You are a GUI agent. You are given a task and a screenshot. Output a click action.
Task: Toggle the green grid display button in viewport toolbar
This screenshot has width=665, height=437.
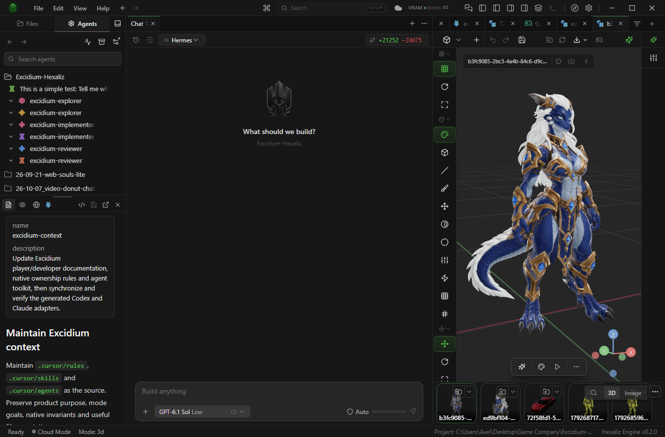coord(445,69)
